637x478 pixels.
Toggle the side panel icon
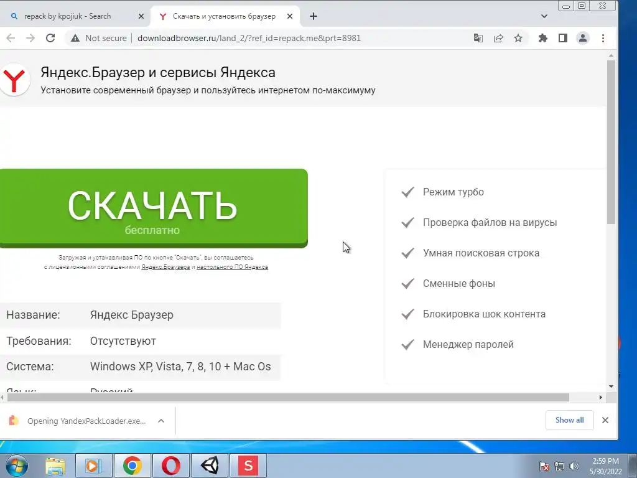562,38
